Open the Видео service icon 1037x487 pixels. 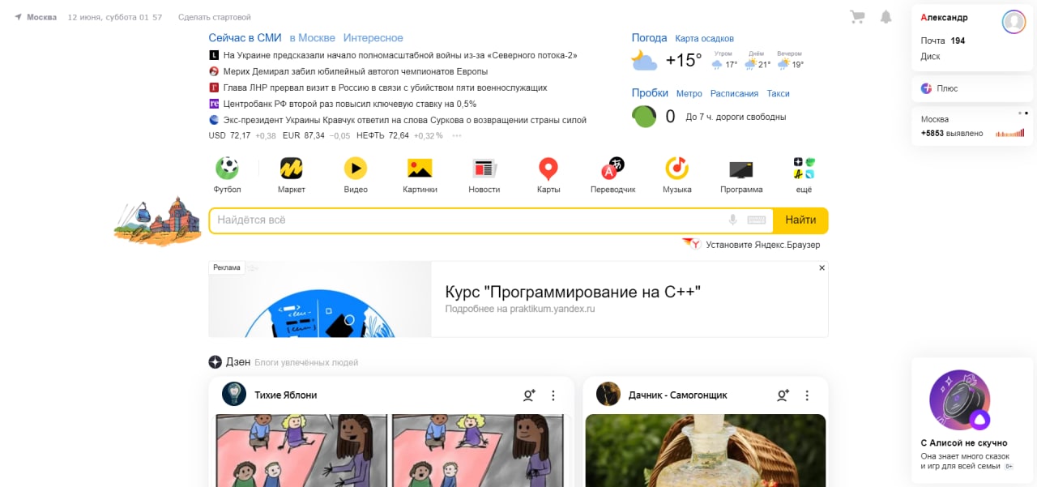[356, 168]
